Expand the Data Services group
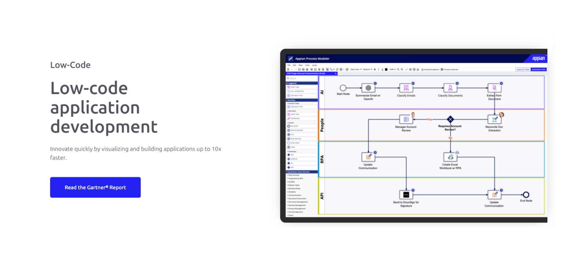The image size is (588, 260). (x=293, y=175)
